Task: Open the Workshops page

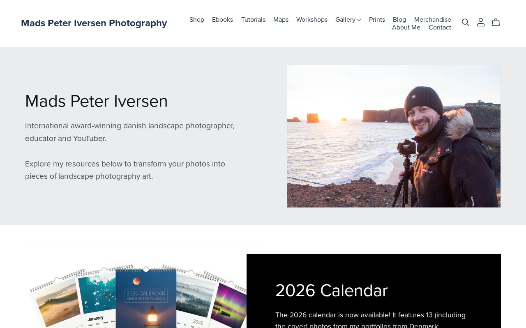Action: click(x=312, y=20)
